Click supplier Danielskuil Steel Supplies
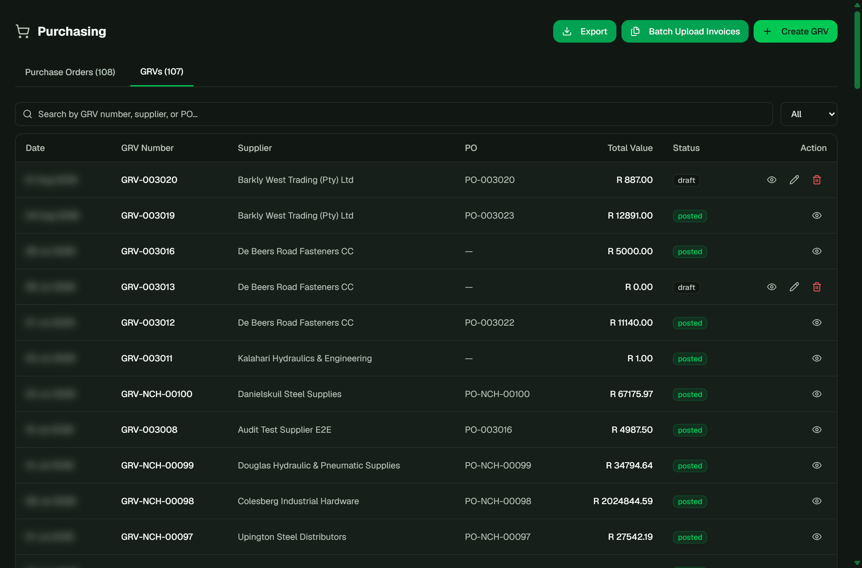Viewport: 862px width, 568px height. pyautogui.click(x=289, y=394)
